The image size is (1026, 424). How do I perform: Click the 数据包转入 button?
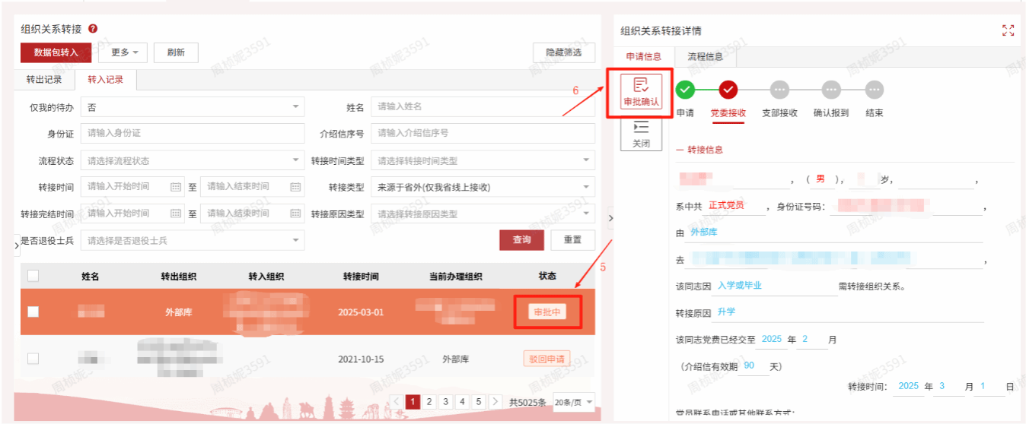pos(56,52)
